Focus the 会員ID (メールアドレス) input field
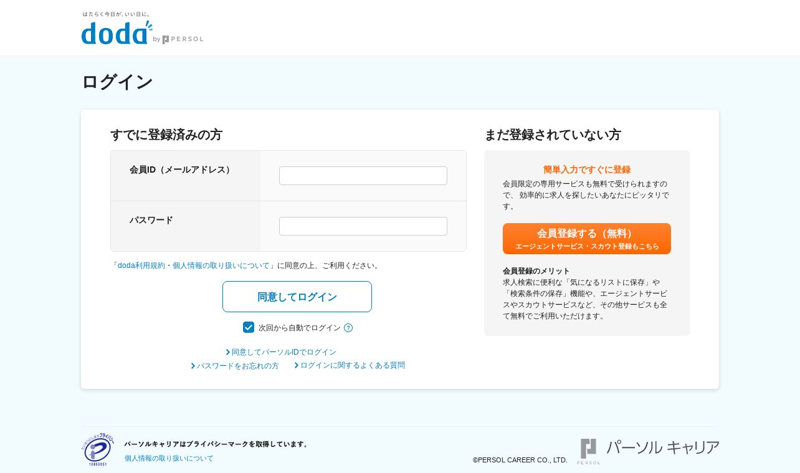This screenshot has height=473, width=800. [x=363, y=176]
